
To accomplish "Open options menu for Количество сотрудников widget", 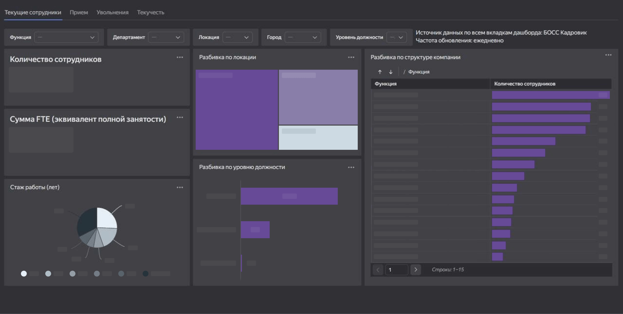I will coord(180,57).
